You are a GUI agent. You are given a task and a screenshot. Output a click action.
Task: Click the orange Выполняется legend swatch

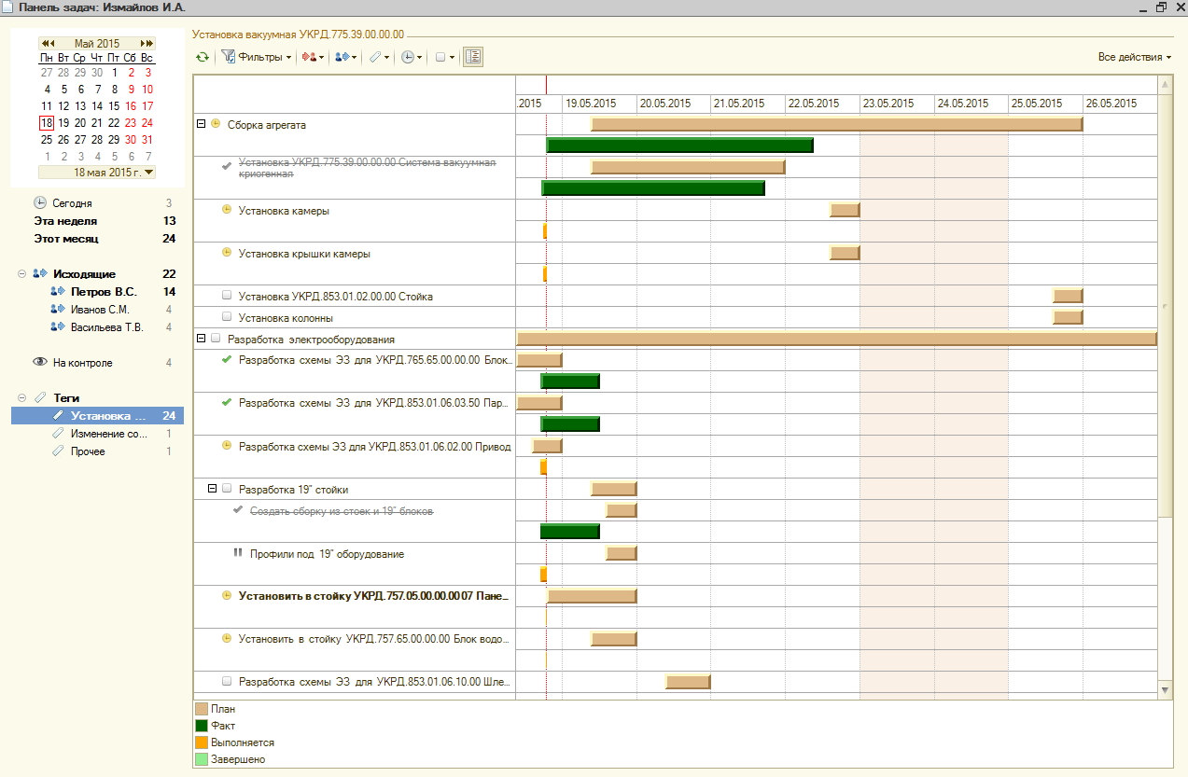click(x=202, y=742)
